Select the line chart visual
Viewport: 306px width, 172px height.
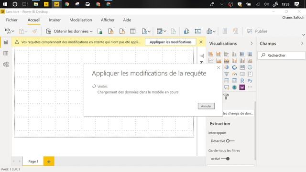click(x=211, y=61)
